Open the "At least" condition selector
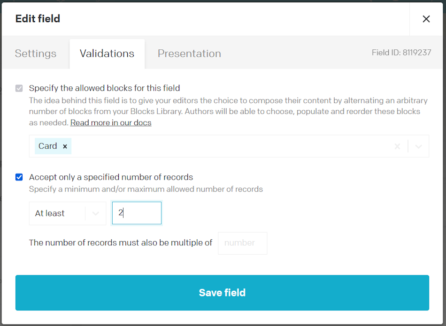 click(x=67, y=213)
